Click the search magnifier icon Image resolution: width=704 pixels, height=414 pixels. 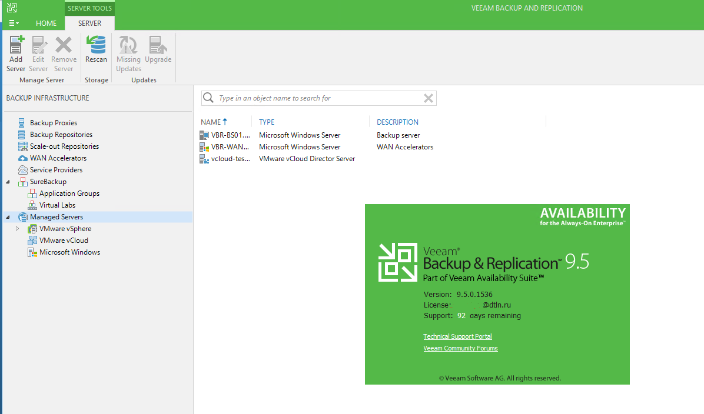pyautogui.click(x=208, y=98)
